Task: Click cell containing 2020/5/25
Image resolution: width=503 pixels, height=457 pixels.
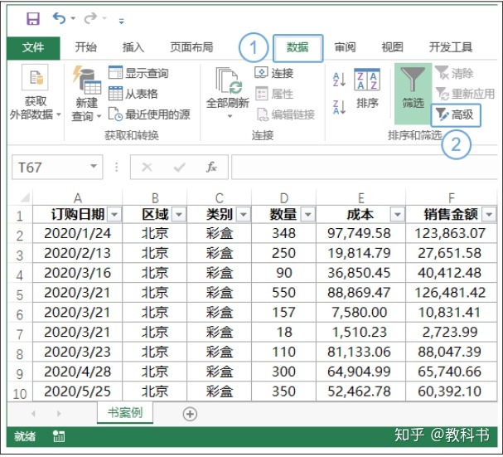Action: (78, 391)
